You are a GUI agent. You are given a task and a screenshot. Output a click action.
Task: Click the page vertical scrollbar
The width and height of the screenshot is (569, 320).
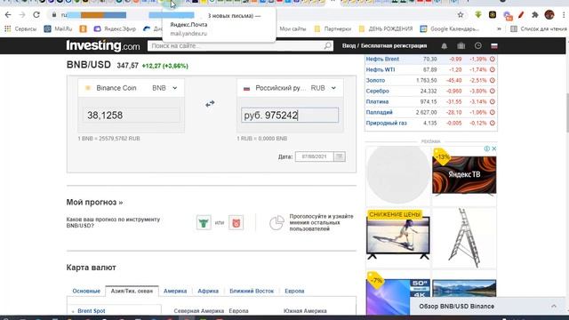[x=567, y=113]
